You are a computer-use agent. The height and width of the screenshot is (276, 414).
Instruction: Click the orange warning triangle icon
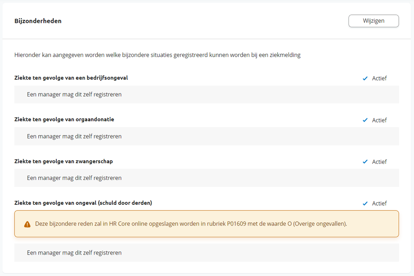pos(27,224)
